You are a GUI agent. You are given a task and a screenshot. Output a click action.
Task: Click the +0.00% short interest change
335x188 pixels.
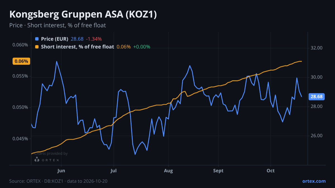(142, 47)
